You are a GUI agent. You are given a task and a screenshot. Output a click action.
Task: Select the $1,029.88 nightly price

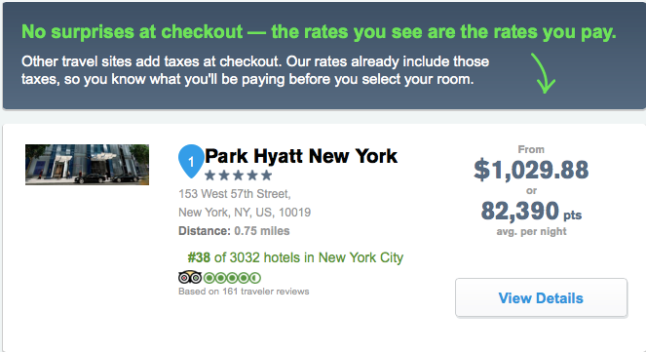531,170
